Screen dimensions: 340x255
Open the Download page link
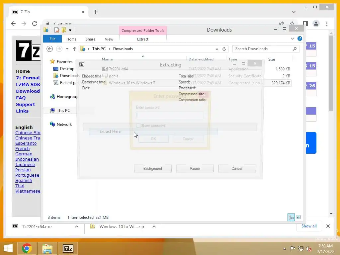click(x=28, y=91)
